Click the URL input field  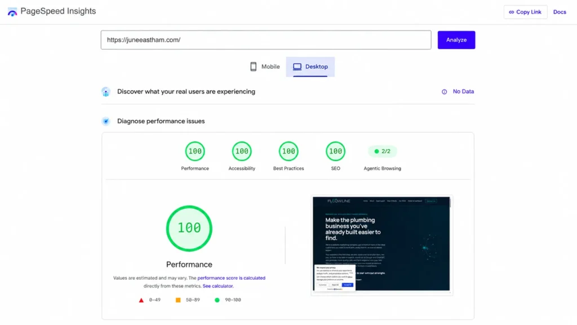click(x=266, y=40)
